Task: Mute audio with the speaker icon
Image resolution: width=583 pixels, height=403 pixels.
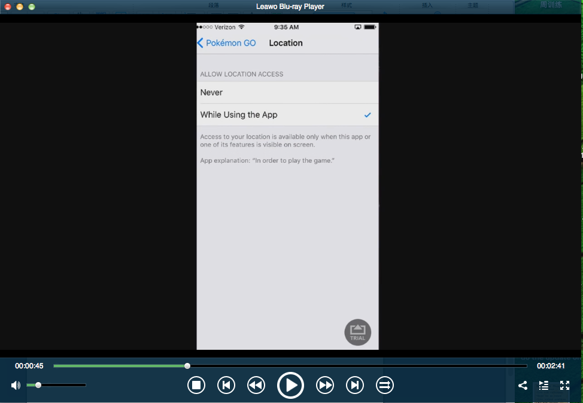Action: click(x=16, y=385)
